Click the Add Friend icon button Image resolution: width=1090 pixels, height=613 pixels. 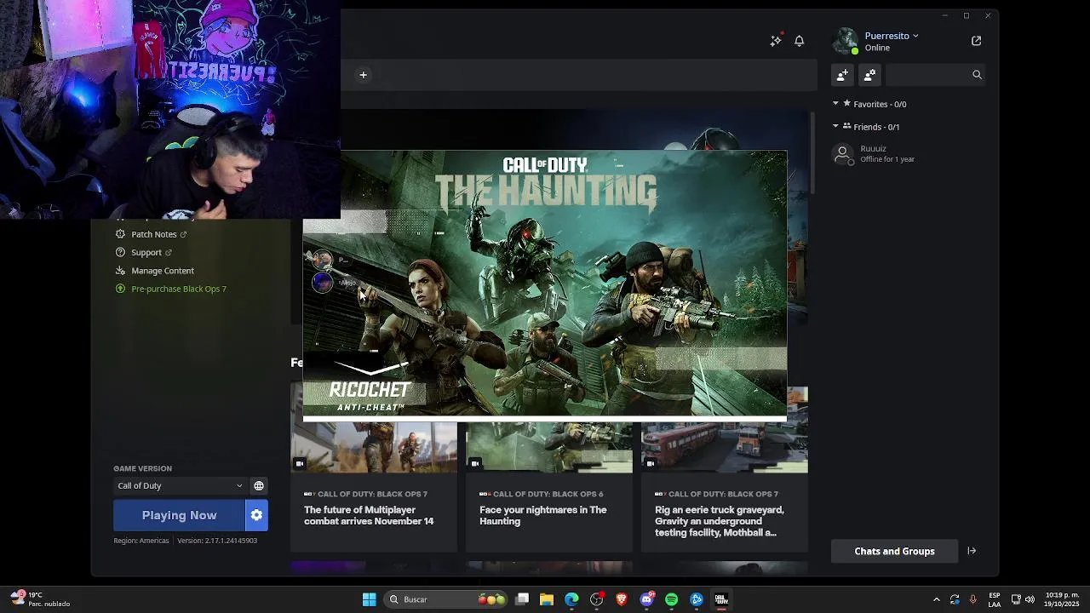[x=842, y=75]
